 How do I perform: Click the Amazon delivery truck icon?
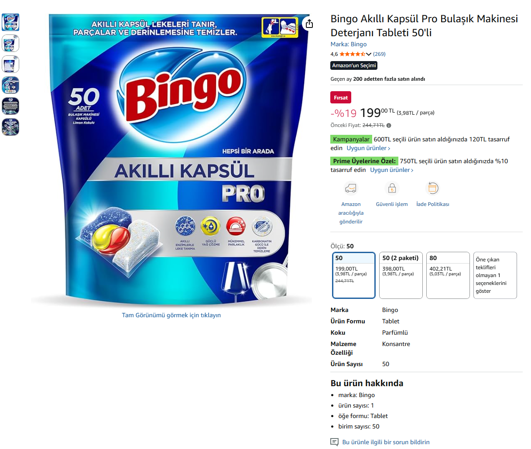click(351, 188)
